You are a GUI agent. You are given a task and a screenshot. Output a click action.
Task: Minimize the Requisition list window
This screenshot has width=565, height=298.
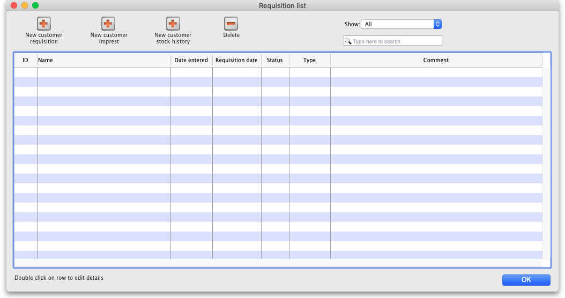pyautogui.click(x=25, y=5)
